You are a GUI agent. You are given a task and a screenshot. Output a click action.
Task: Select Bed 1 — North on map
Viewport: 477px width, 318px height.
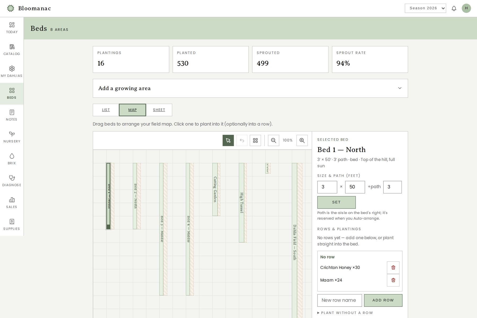coord(108,196)
